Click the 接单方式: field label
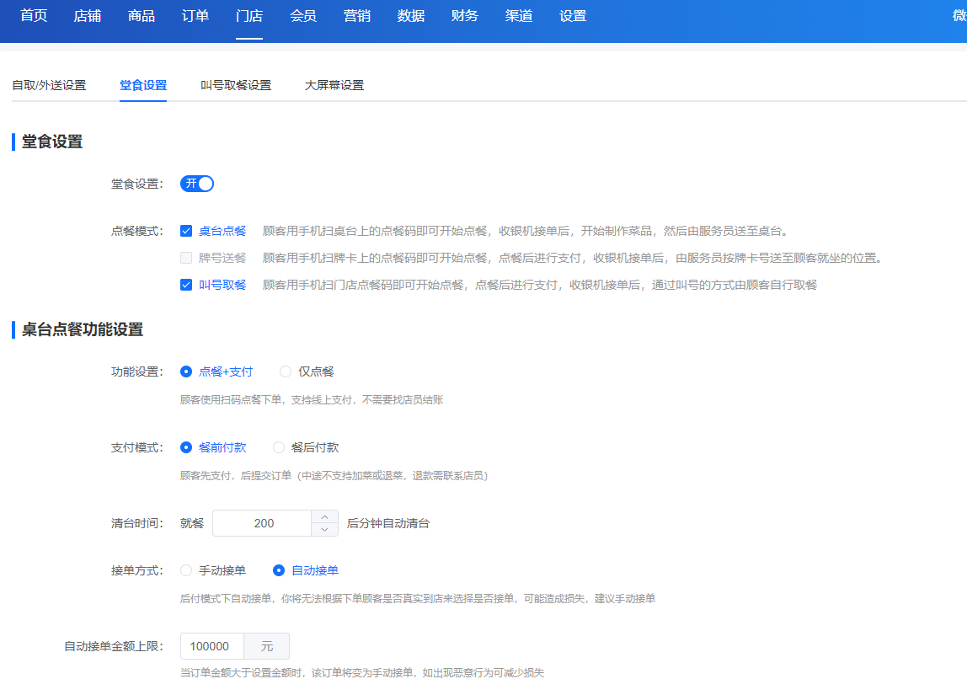 (x=137, y=570)
